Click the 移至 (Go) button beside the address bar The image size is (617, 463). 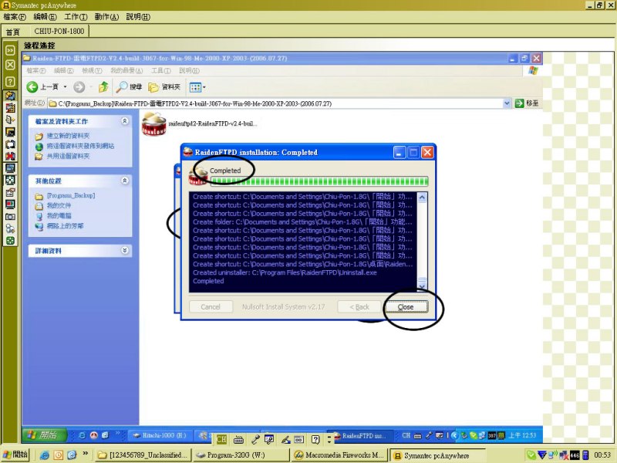tap(527, 103)
